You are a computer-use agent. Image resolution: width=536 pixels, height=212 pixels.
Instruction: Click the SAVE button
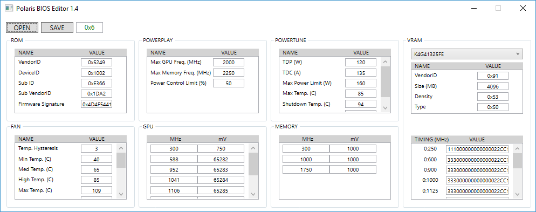57,28
